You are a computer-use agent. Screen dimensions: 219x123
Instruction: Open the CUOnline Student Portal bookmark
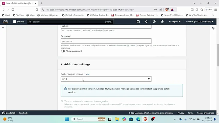pos(98,15)
